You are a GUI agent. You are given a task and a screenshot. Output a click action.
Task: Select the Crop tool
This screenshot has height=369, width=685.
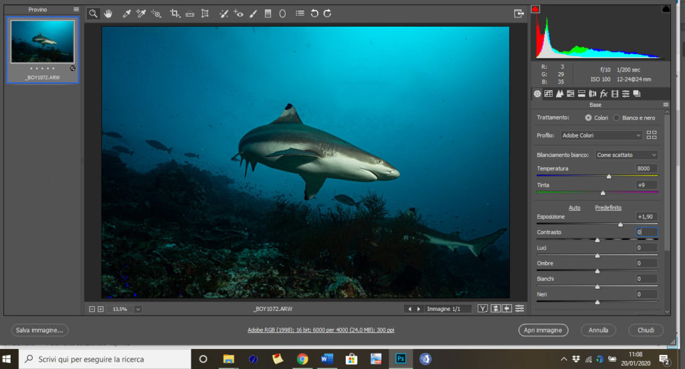pos(175,13)
